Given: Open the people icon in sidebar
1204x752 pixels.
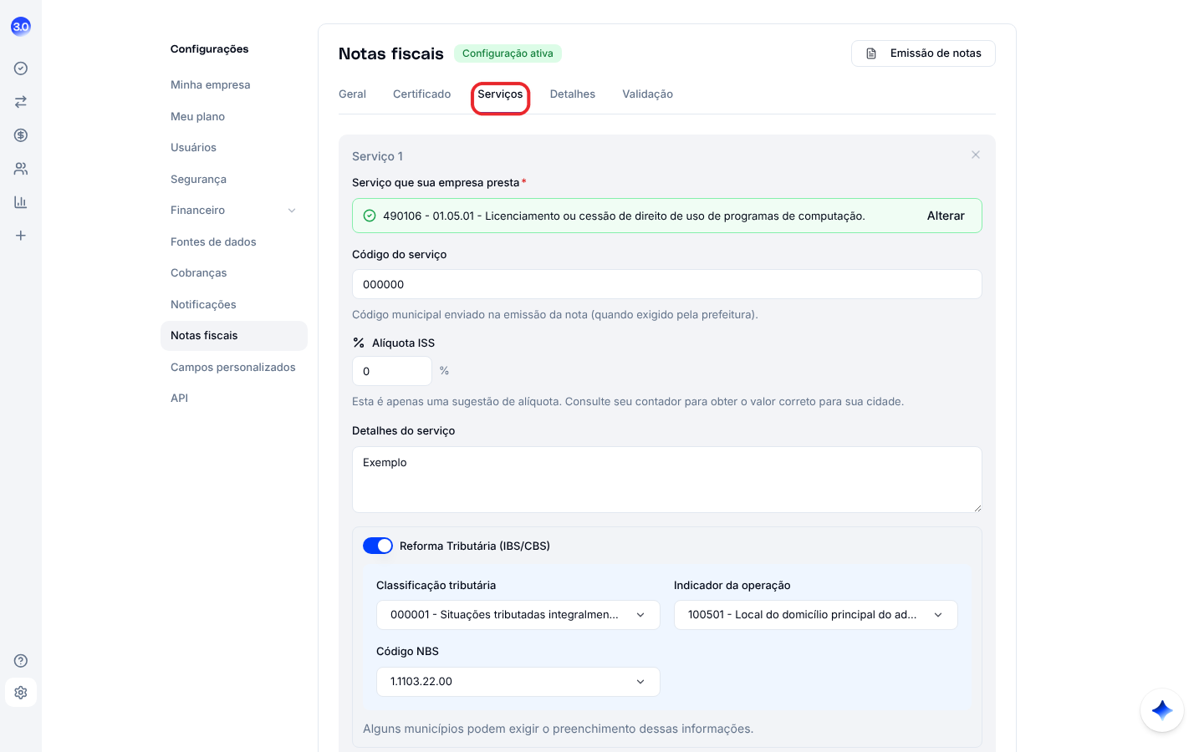Looking at the screenshot, I should click(x=21, y=169).
